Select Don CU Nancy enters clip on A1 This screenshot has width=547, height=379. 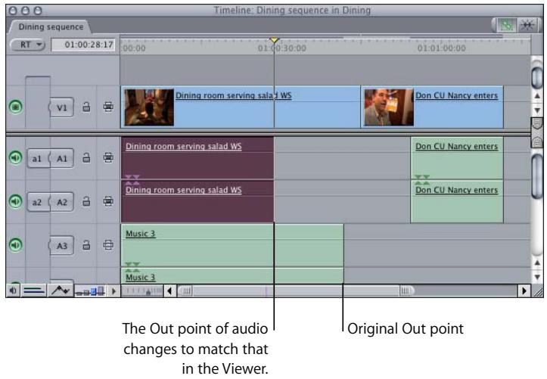click(x=457, y=158)
